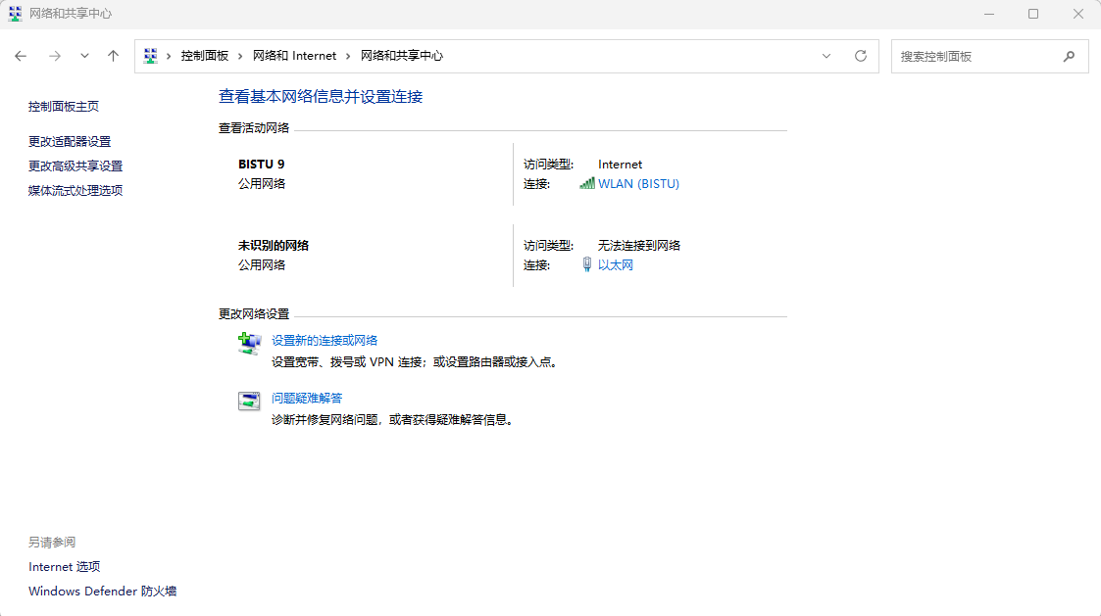This screenshot has width=1101, height=616.
Task: Maximize the 网络和共享中心 window
Action: [1033, 14]
